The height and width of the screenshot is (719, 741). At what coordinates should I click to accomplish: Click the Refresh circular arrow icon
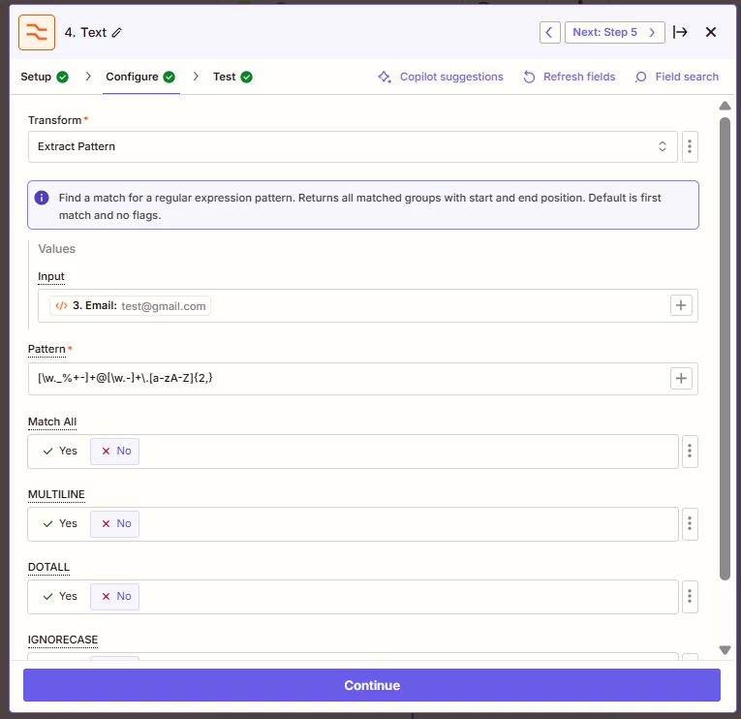[529, 77]
